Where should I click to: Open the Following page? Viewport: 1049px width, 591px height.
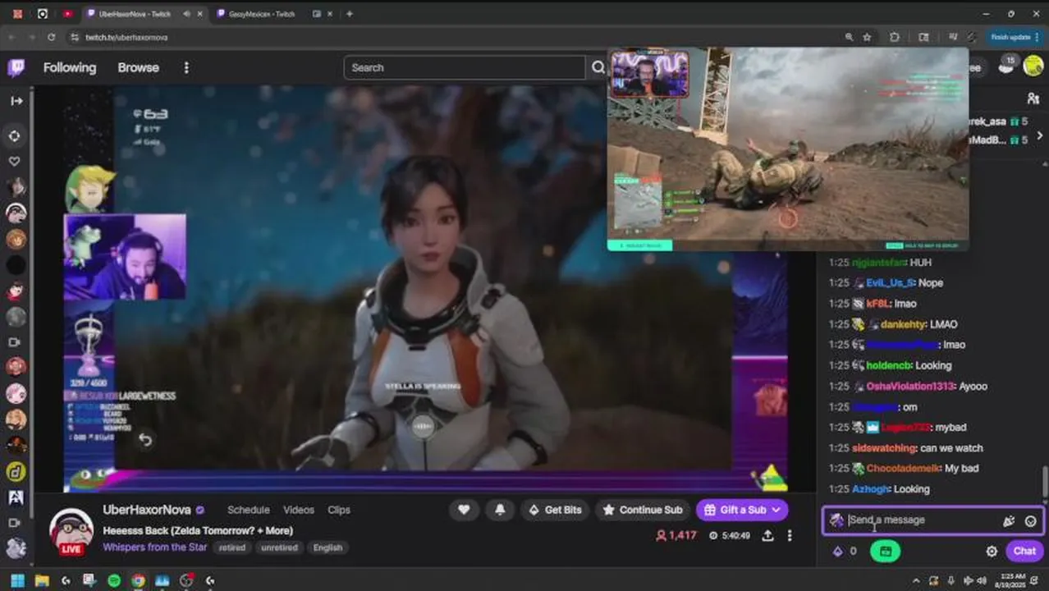pos(70,67)
